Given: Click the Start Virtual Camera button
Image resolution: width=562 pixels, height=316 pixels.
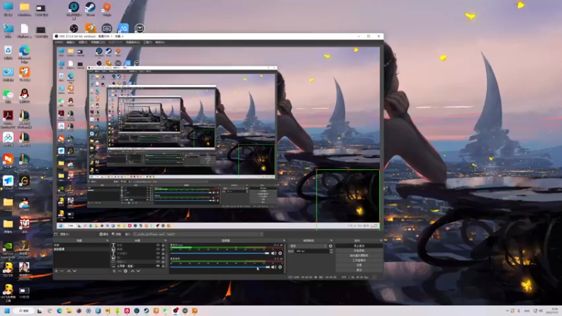Looking at the screenshot, I should pyautogui.click(x=359, y=256).
